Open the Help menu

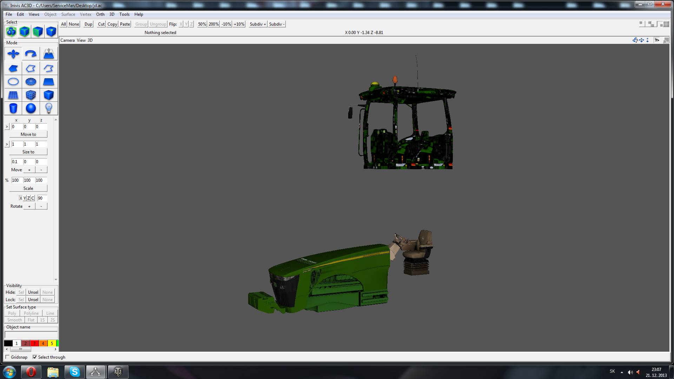[139, 14]
